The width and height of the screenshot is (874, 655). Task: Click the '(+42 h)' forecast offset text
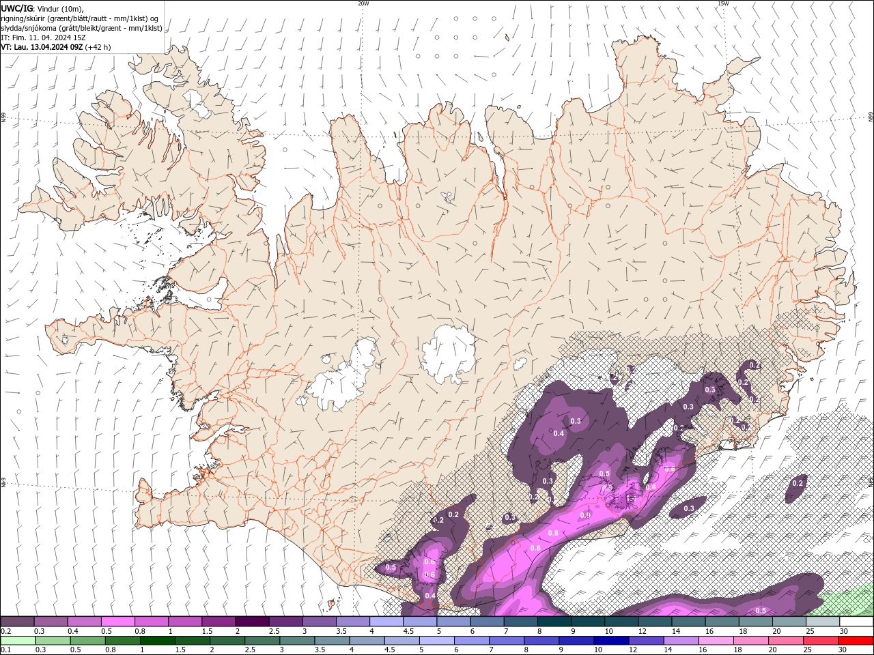[x=98, y=47]
